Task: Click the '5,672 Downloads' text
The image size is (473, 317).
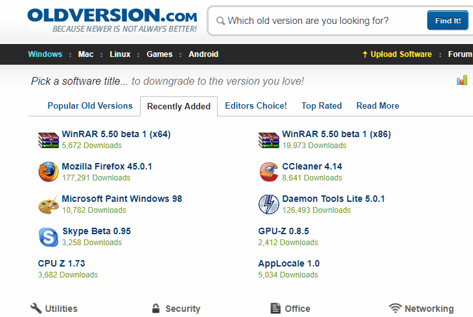Action: point(92,146)
